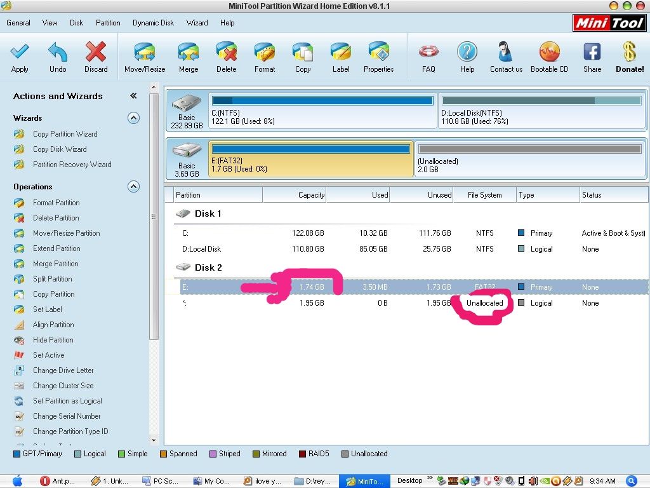The image size is (650, 488).
Task: Launch the Partition Recovery Wizard link
Action: 72,165
